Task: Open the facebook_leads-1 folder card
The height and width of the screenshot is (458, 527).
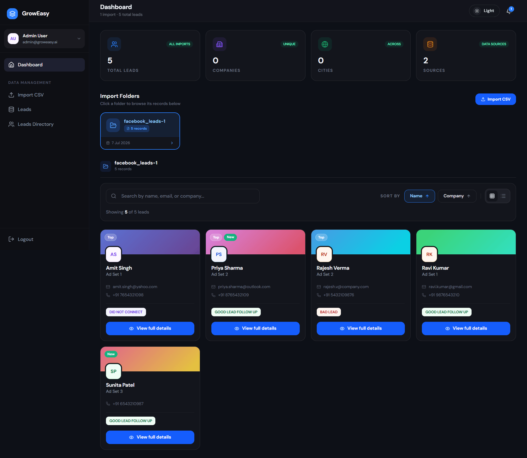Action: coord(140,131)
